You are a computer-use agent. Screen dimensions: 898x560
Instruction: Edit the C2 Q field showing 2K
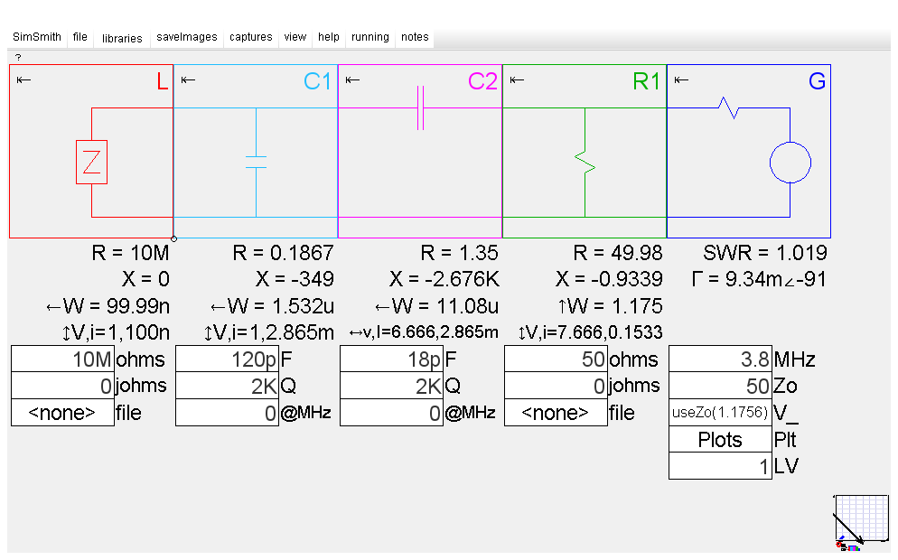pos(391,386)
